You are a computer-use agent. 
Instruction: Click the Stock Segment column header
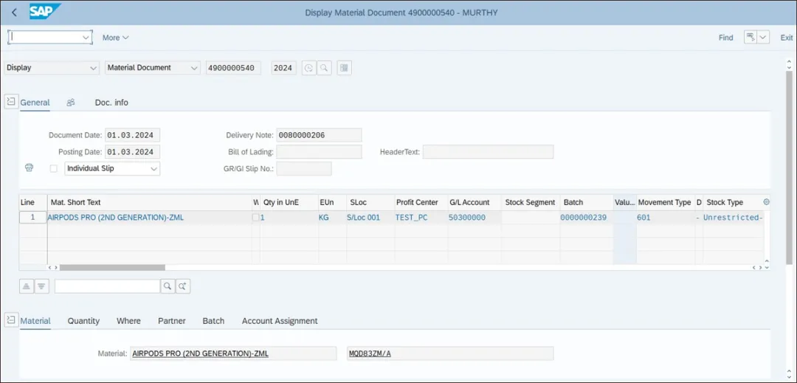point(530,202)
